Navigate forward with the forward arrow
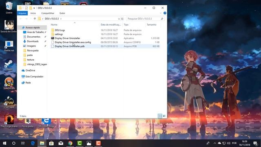This screenshot has width=261, height=147. click(x=26, y=19)
